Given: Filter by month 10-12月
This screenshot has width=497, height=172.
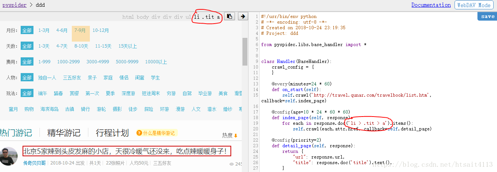Looking at the screenshot, I should click(101, 30).
